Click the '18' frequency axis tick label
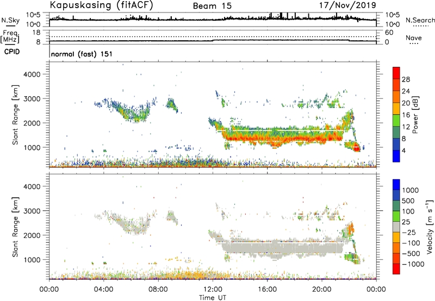 coord(36,33)
